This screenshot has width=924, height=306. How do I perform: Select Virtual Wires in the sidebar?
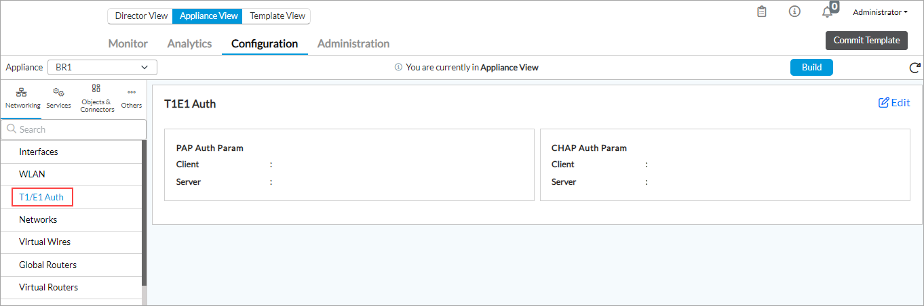tap(71, 242)
